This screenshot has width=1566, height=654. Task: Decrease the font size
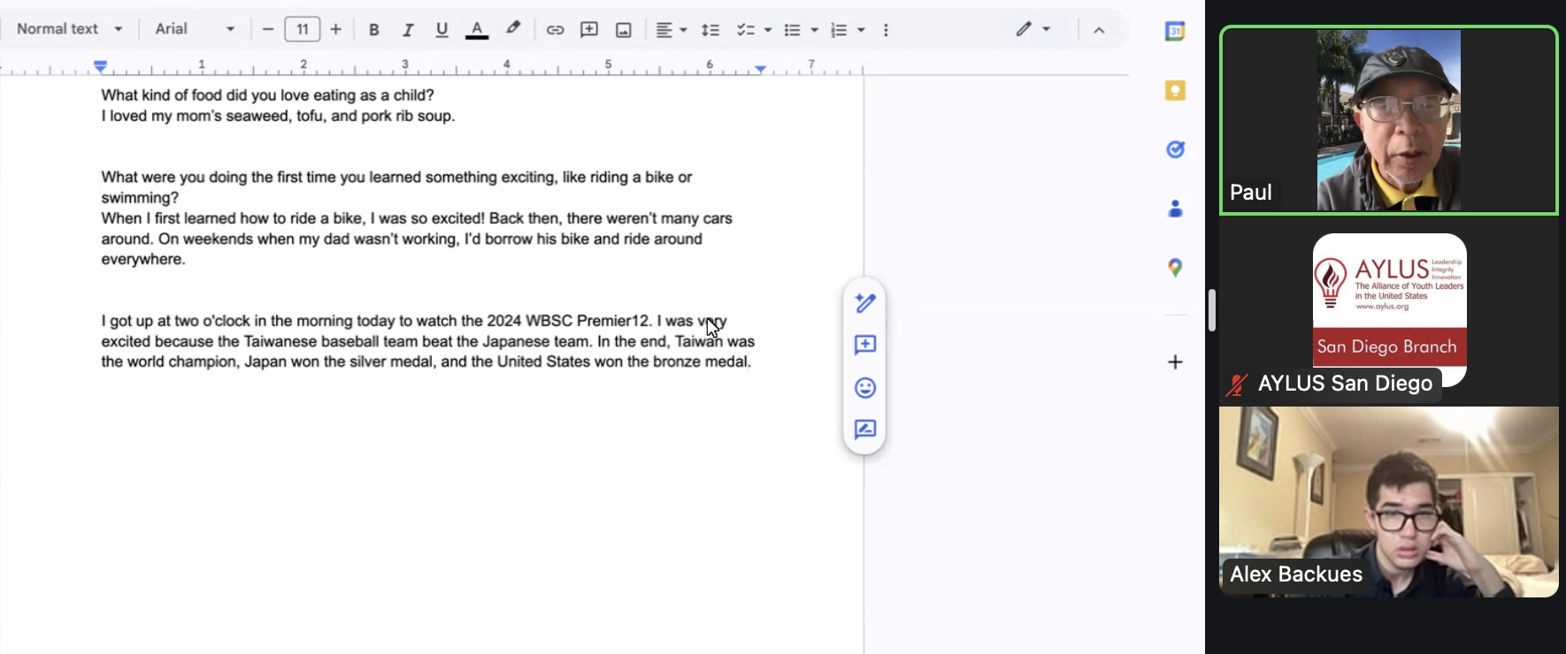268,29
